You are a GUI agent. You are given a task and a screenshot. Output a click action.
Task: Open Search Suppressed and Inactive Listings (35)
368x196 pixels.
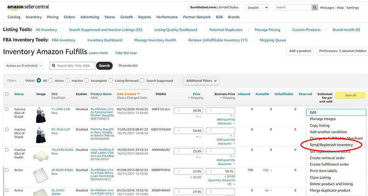(106, 30)
